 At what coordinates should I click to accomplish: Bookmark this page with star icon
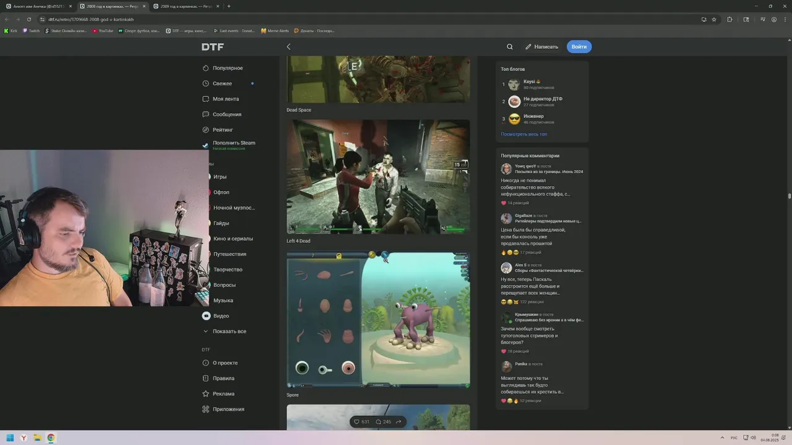click(x=714, y=19)
